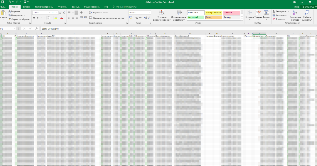
Task: Click Автосумма sigma button
Action: coord(279,12)
